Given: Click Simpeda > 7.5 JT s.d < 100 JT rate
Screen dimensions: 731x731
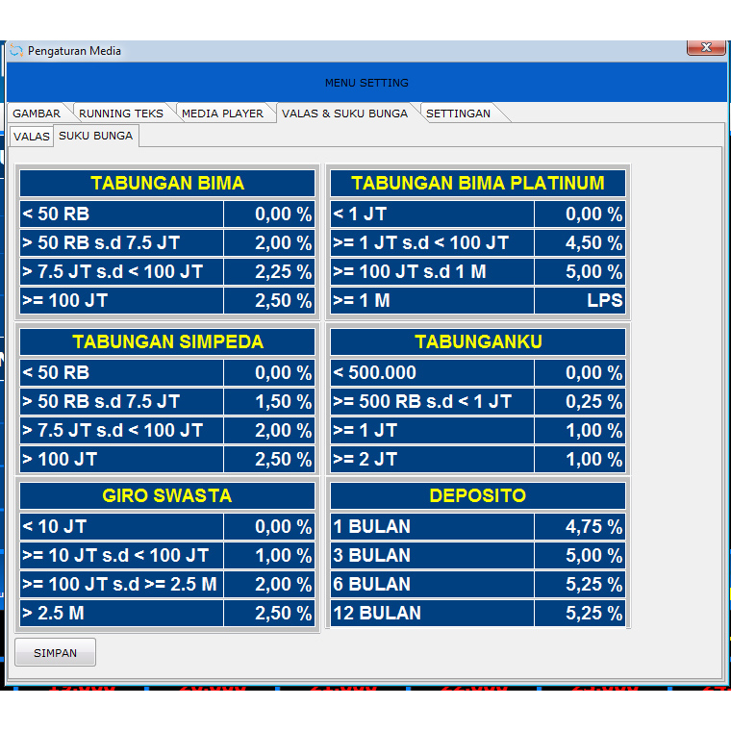Looking at the screenshot, I should tap(269, 430).
